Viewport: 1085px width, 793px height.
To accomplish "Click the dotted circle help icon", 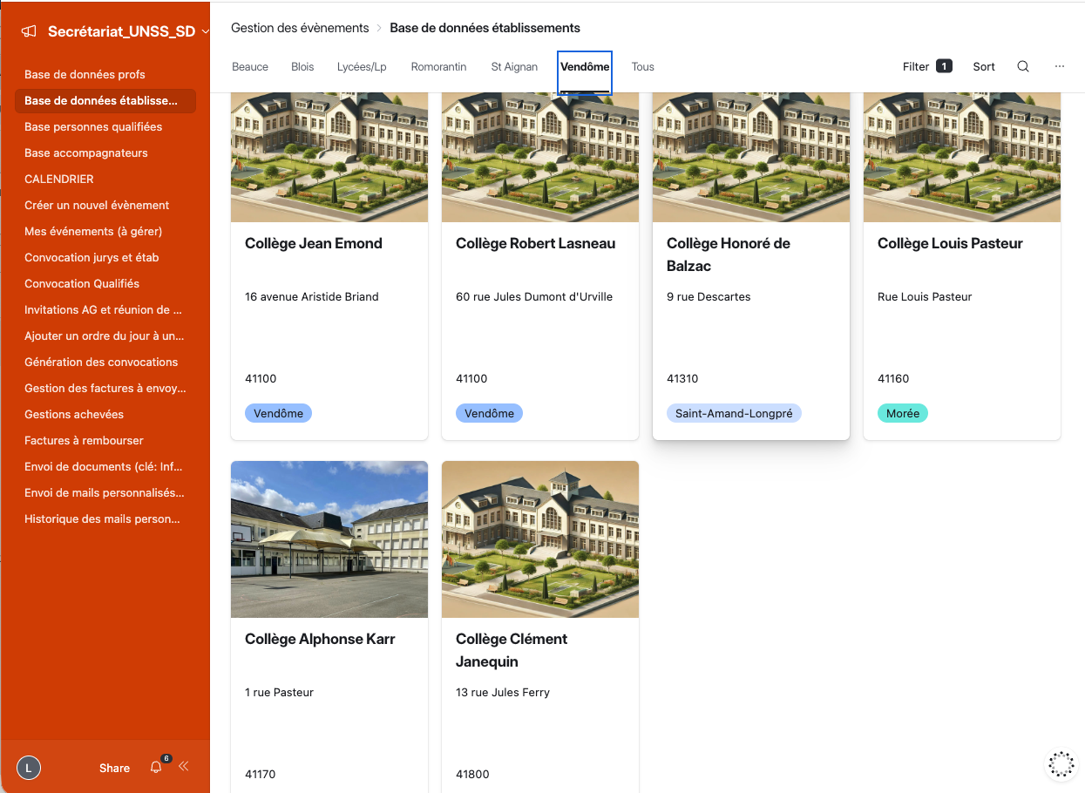I will (x=1061, y=763).
